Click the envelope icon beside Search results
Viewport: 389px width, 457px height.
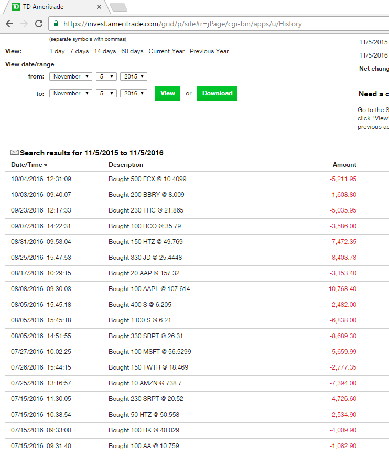coord(15,152)
